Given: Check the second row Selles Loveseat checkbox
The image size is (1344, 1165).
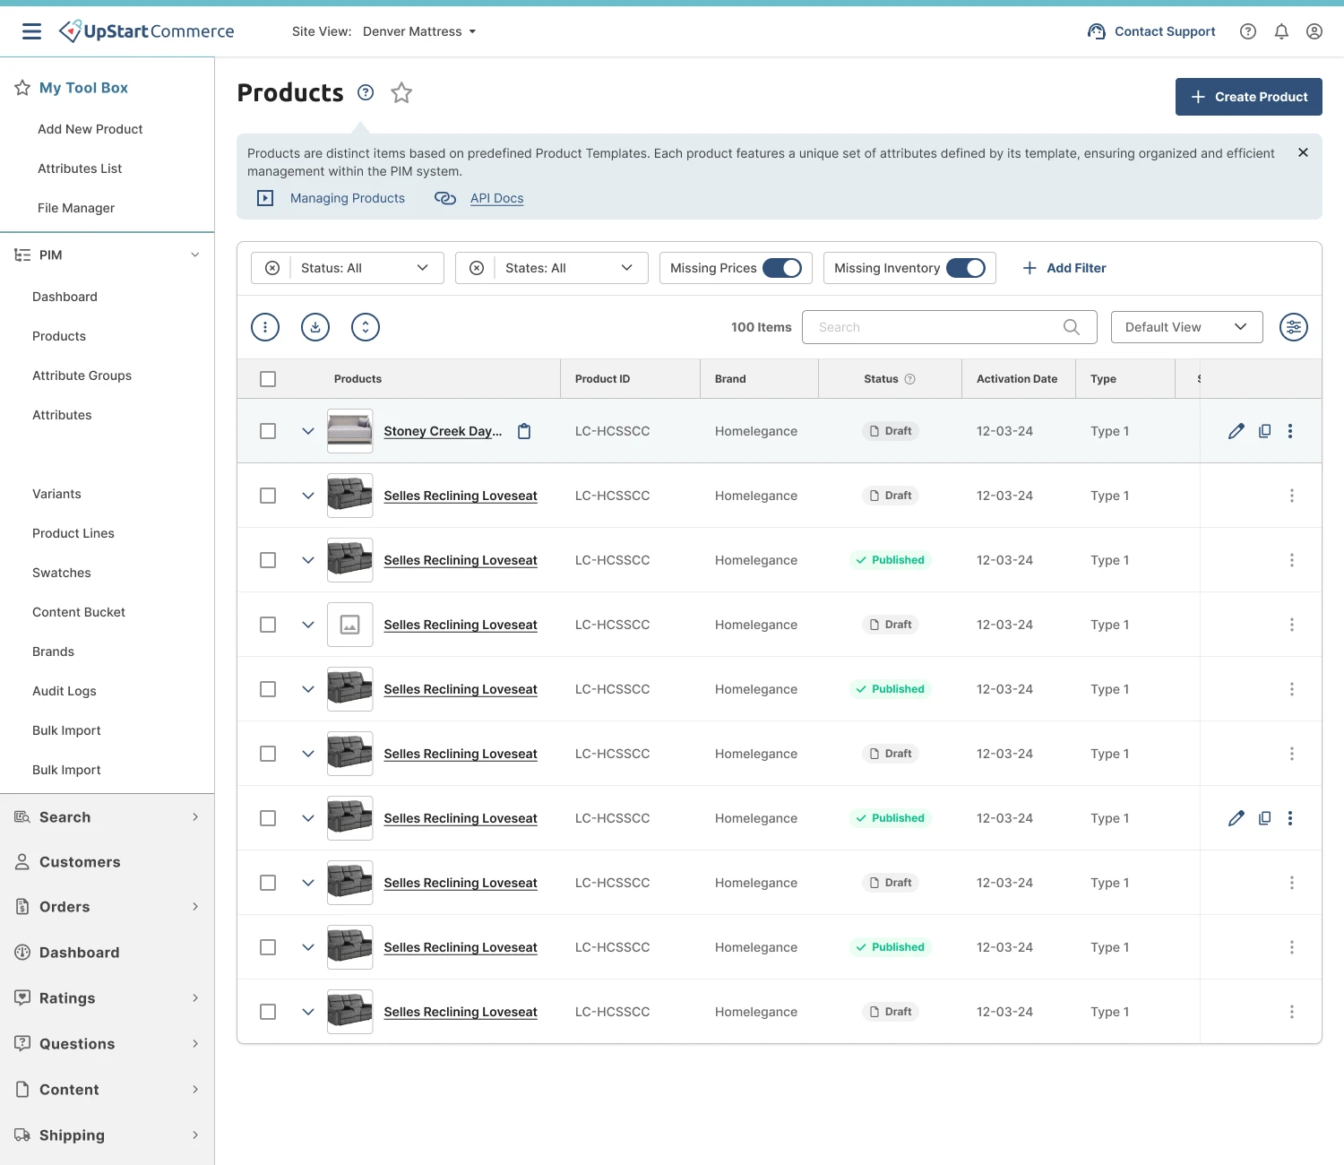Looking at the screenshot, I should [x=268, y=496].
